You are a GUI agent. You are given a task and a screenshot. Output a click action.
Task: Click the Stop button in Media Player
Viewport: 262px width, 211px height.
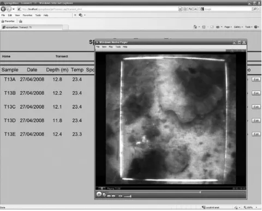click(104, 195)
